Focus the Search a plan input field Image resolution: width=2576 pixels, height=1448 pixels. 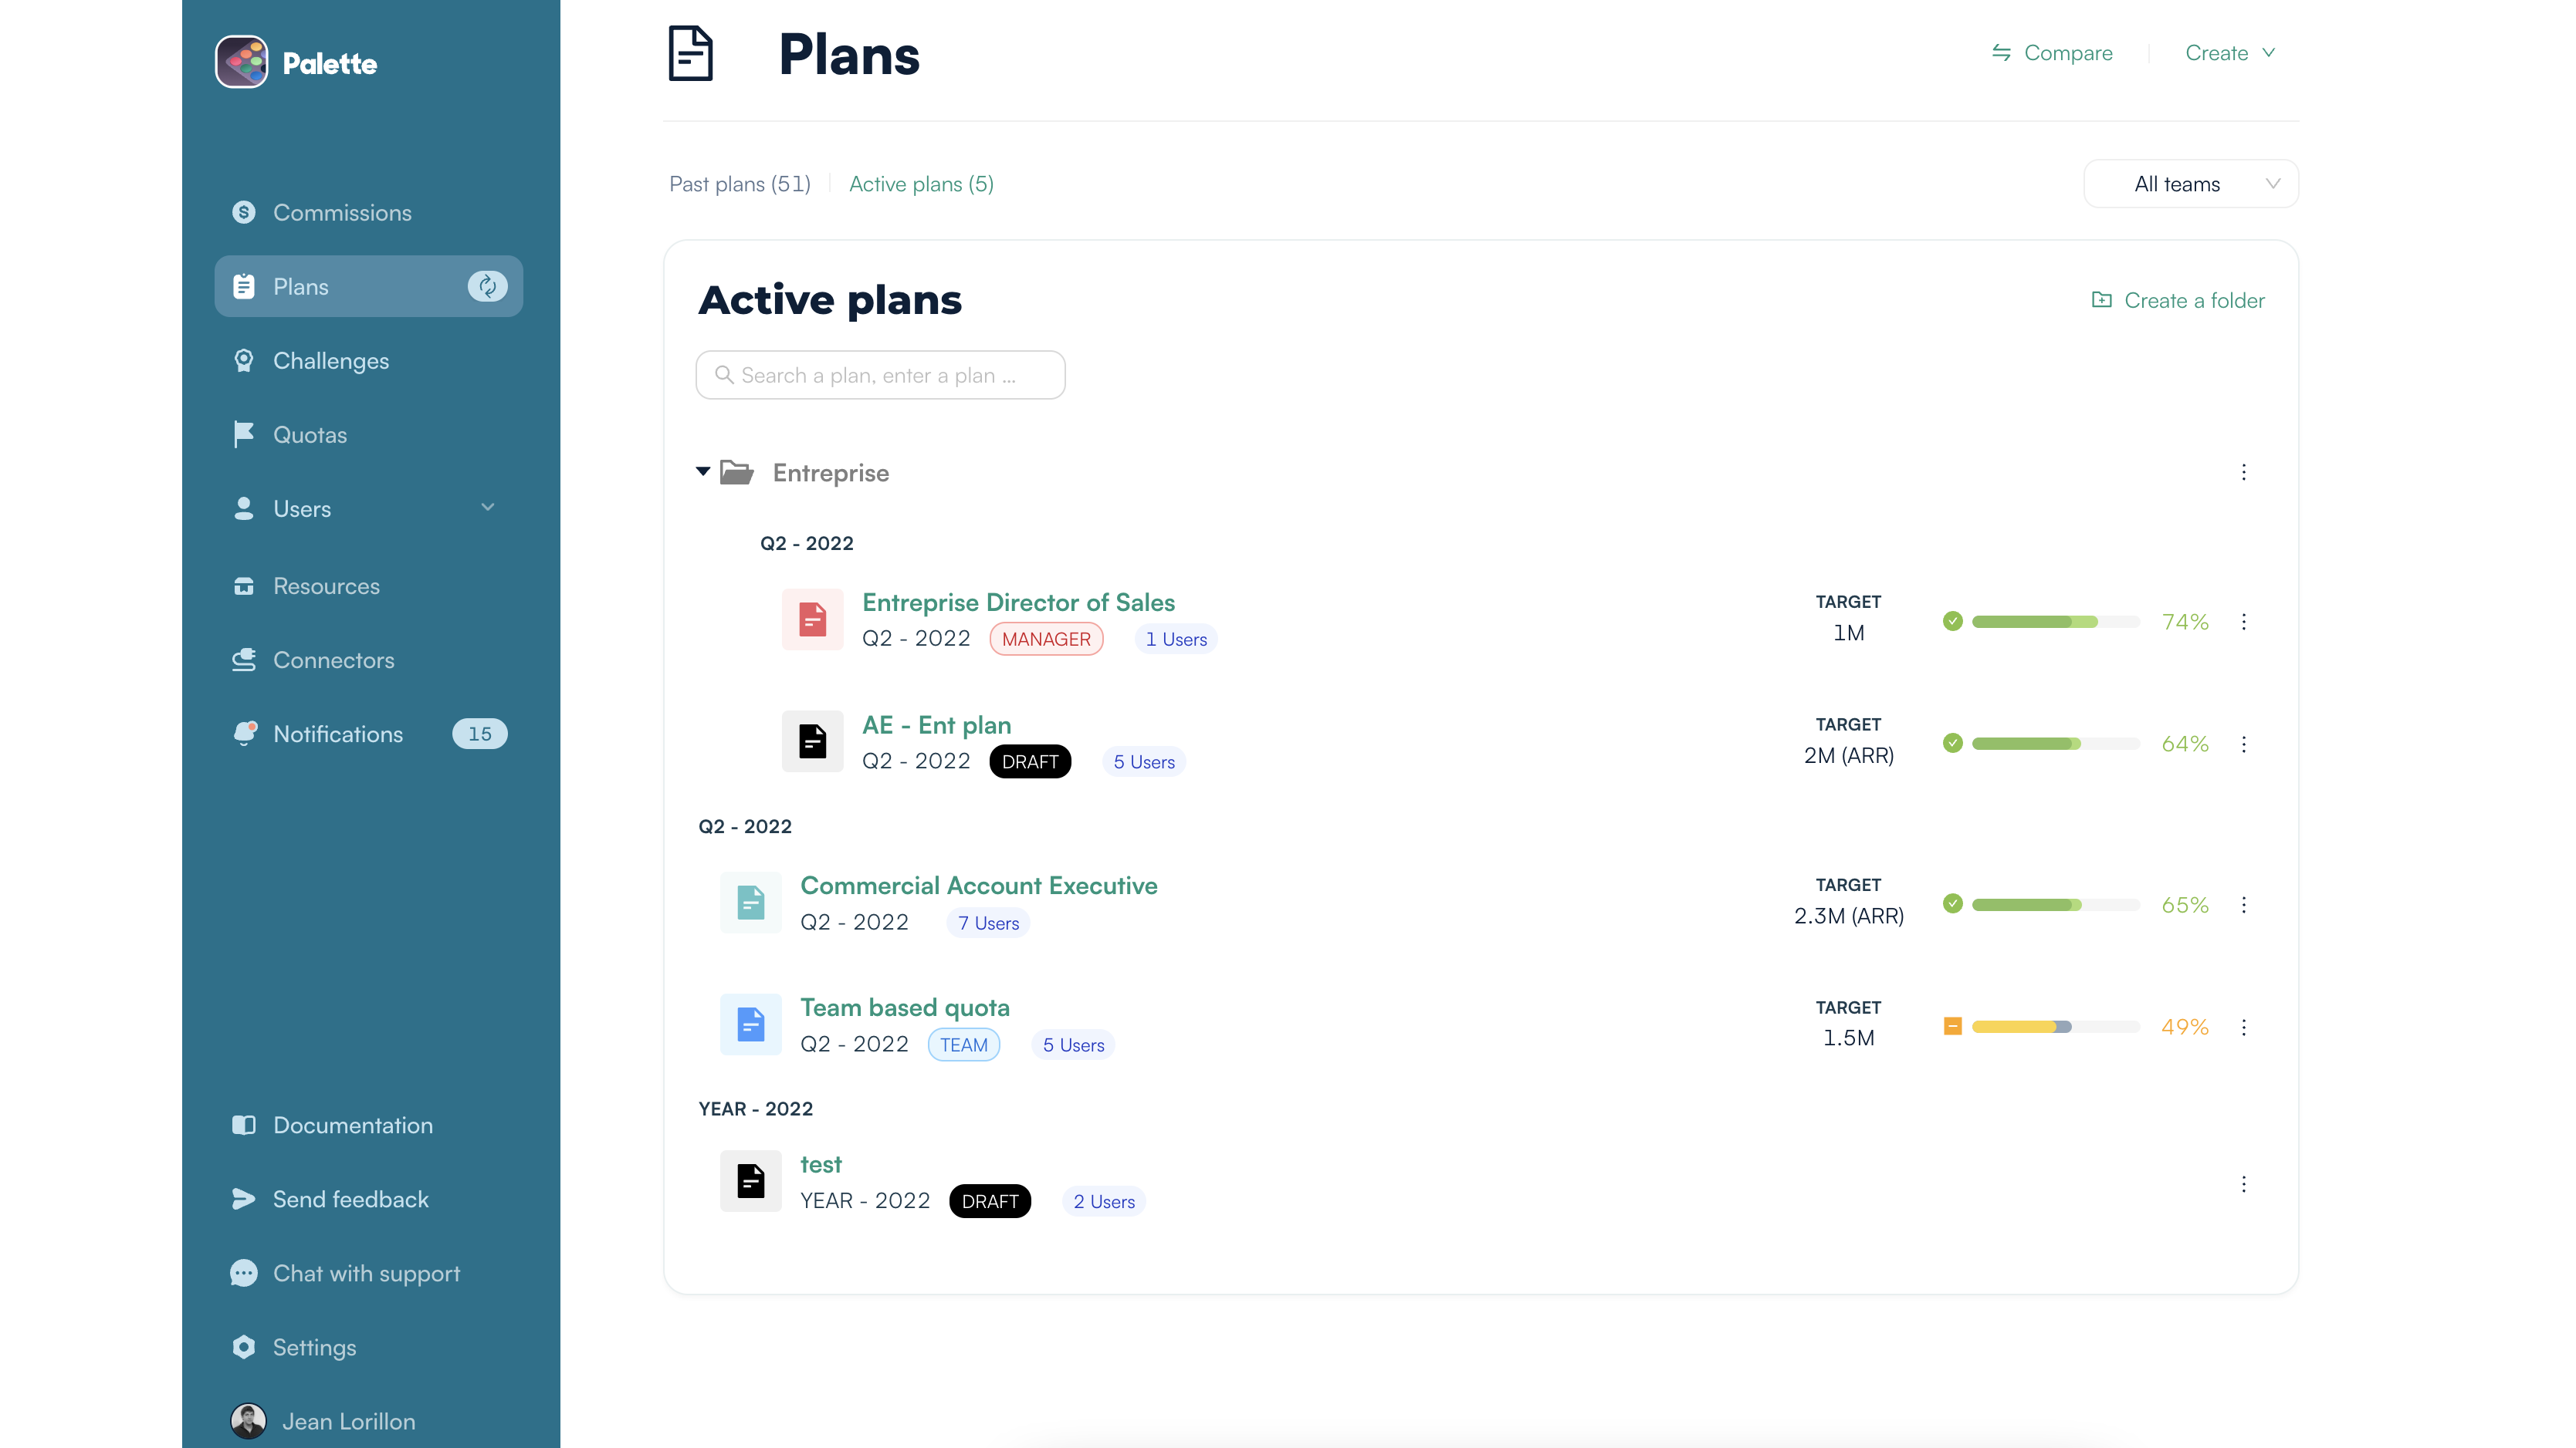point(880,375)
